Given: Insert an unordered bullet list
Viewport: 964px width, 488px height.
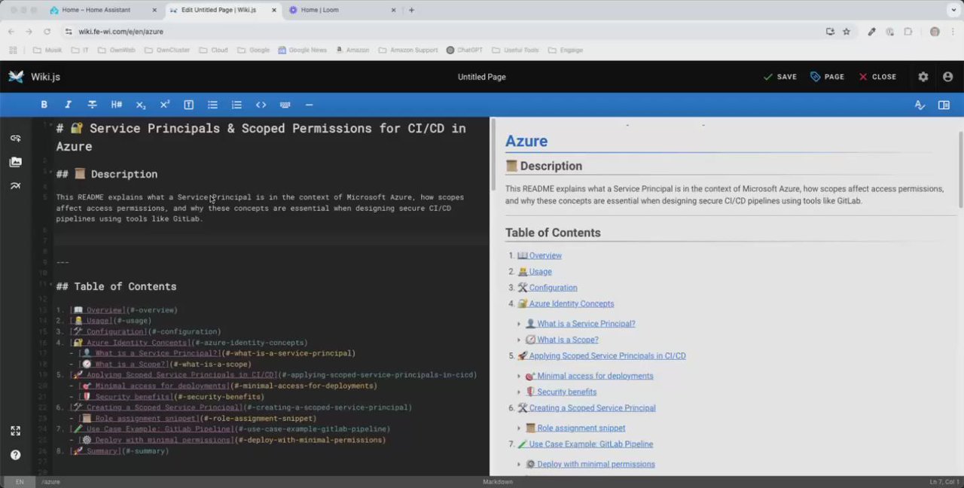Looking at the screenshot, I should pyautogui.click(x=212, y=105).
